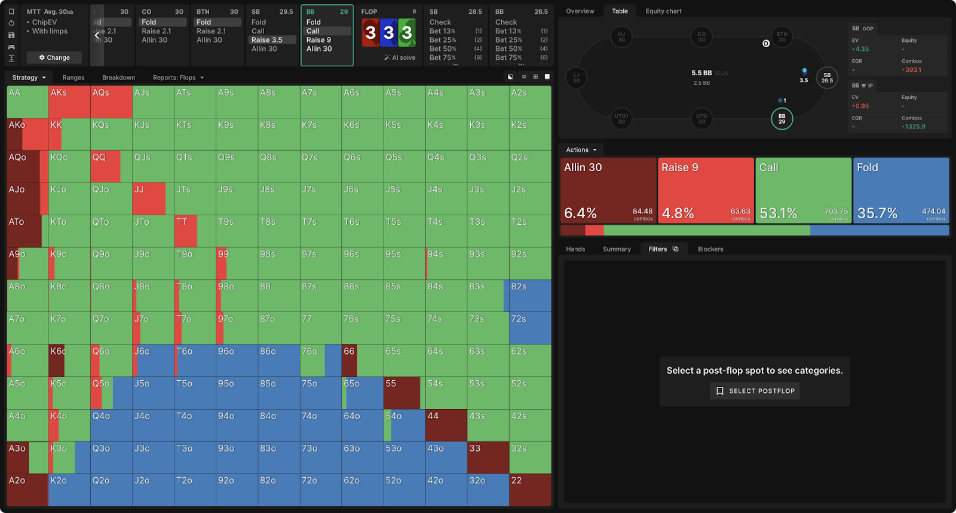
Task: Click the AI solve wand button
Action: pyautogui.click(x=400, y=57)
